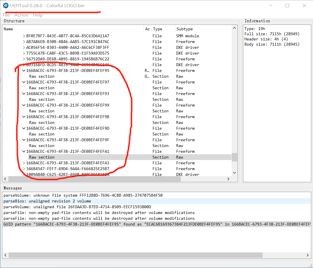Click 'Body size: 7111h (28945)' info text
The width and height of the screenshot is (313, 268).
click(x=272, y=44)
